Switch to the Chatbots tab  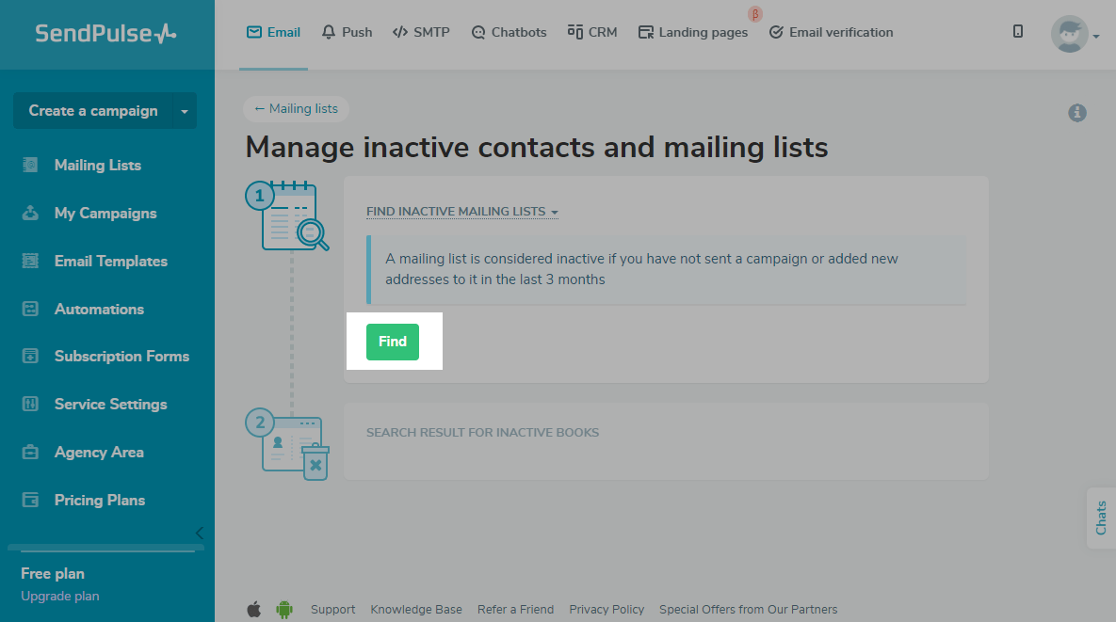point(509,32)
